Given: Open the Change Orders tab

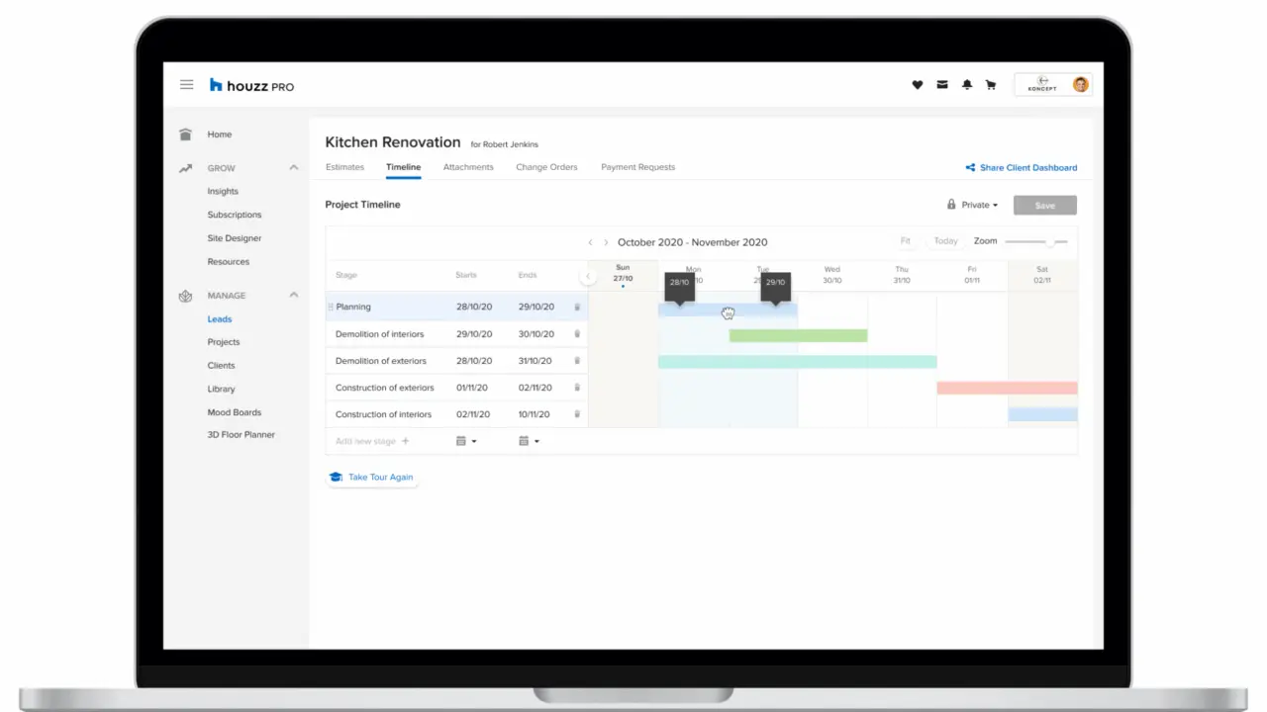Looking at the screenshot, I should pyautogui.click(x=546, y=167).
